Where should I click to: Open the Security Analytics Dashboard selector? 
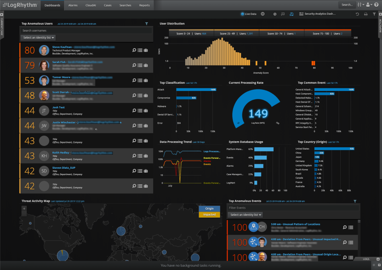[x=317, y=14]
